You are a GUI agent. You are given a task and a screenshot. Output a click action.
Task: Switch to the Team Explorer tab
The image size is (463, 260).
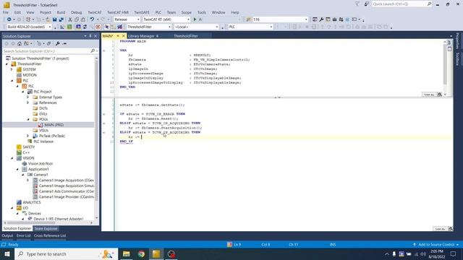(x=46, y=228)
